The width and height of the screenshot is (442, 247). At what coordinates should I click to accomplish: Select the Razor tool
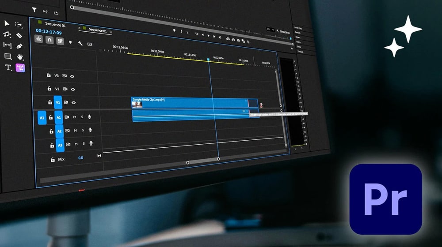[19, 35]
